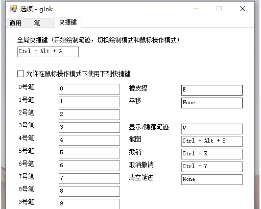
Task: Enable 允许在鼠标操作模式下使用下列快捷键 checkbox
Action: coord(20,74)
